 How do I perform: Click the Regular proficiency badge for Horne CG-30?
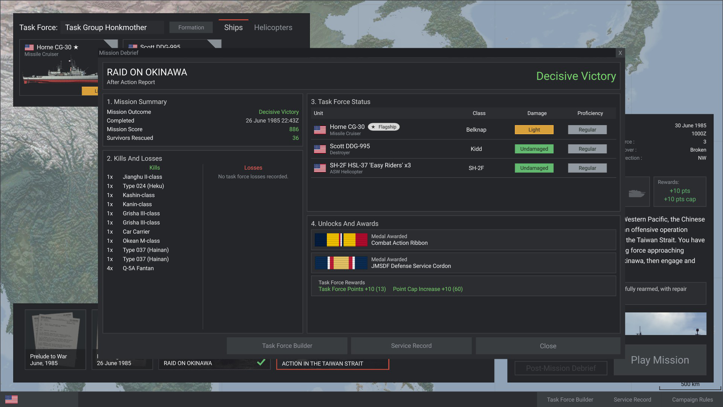coord(587,130)
